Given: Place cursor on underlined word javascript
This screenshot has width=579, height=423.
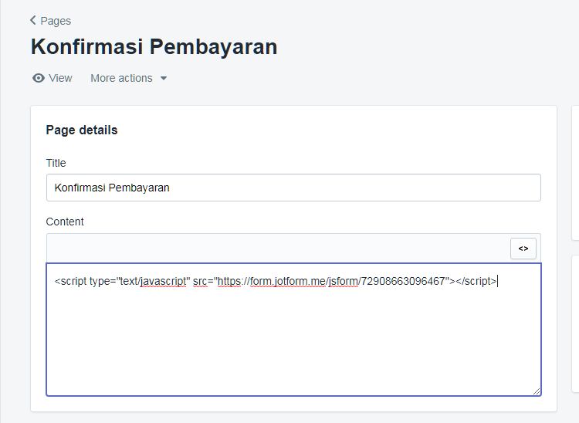Looking at the screenshot, I should (163, 281).
